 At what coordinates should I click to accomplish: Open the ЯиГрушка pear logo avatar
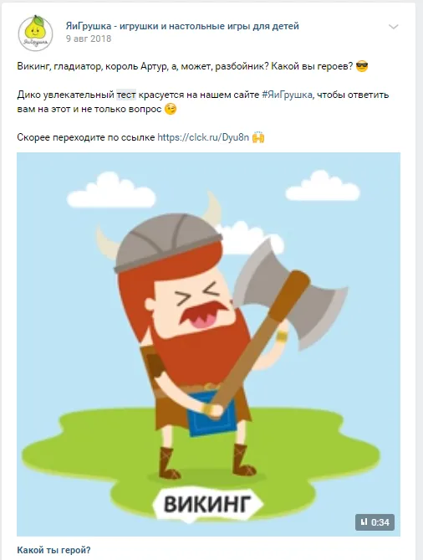click(35, 33)
